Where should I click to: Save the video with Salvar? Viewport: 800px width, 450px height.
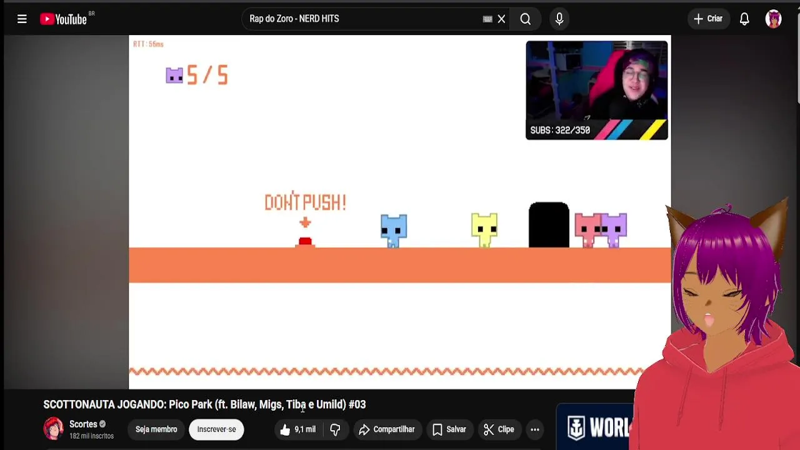449,429
